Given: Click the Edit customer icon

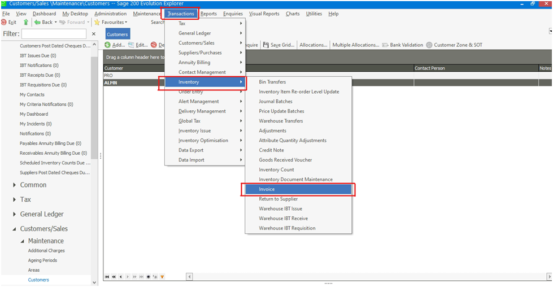Looking at the screenshot, I should [131, 45].
